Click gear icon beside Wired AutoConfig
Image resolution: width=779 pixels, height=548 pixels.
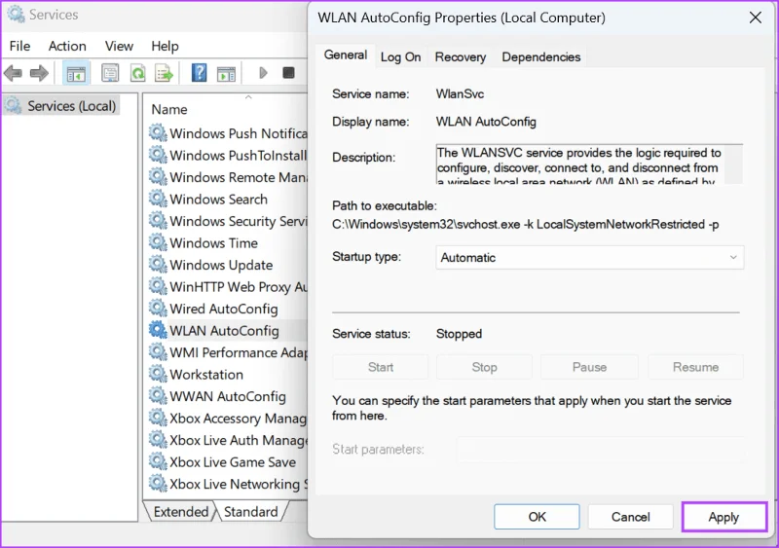pos(158,308)
